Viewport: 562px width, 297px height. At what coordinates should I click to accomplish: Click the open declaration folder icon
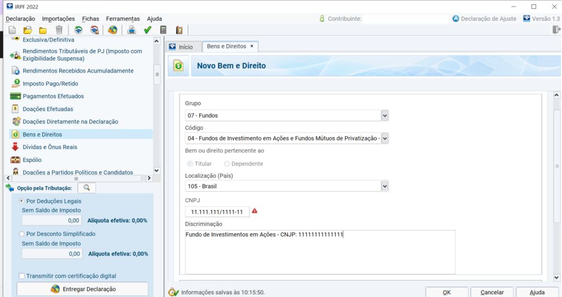(x=27, y=30)
